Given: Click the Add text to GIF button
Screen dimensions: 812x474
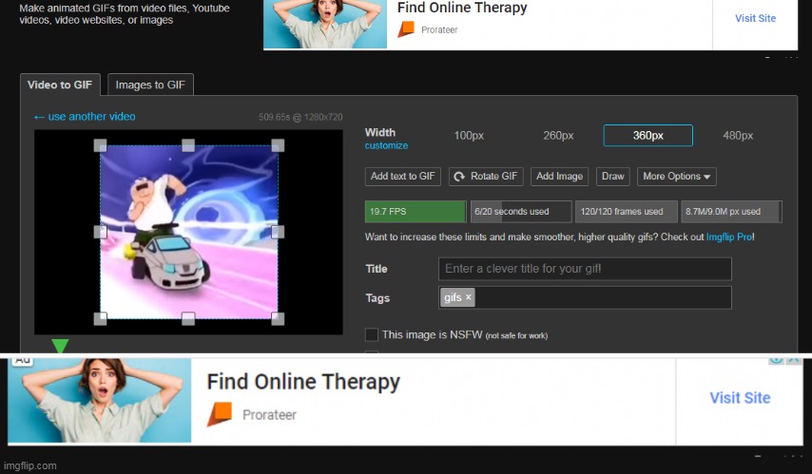Looking at the screenshot, I should pyautogui.click(x=403, y=177).
